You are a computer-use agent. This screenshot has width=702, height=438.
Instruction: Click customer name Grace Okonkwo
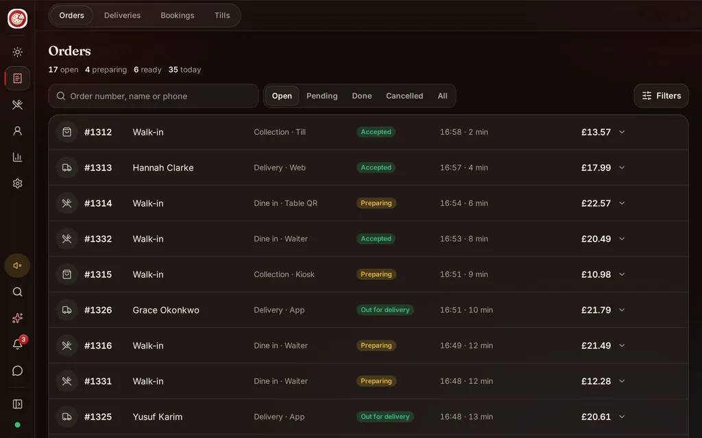click(166, 310)
